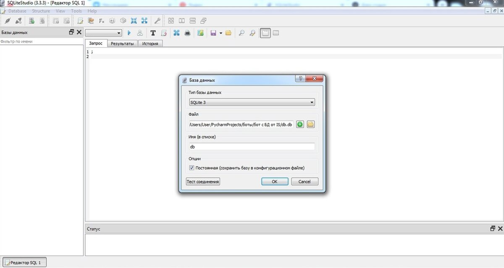This screenshot has width=504, height=268.
Task: Open the save file dropdown arrow
Action: pyautogui.click(x=220, y=33)
